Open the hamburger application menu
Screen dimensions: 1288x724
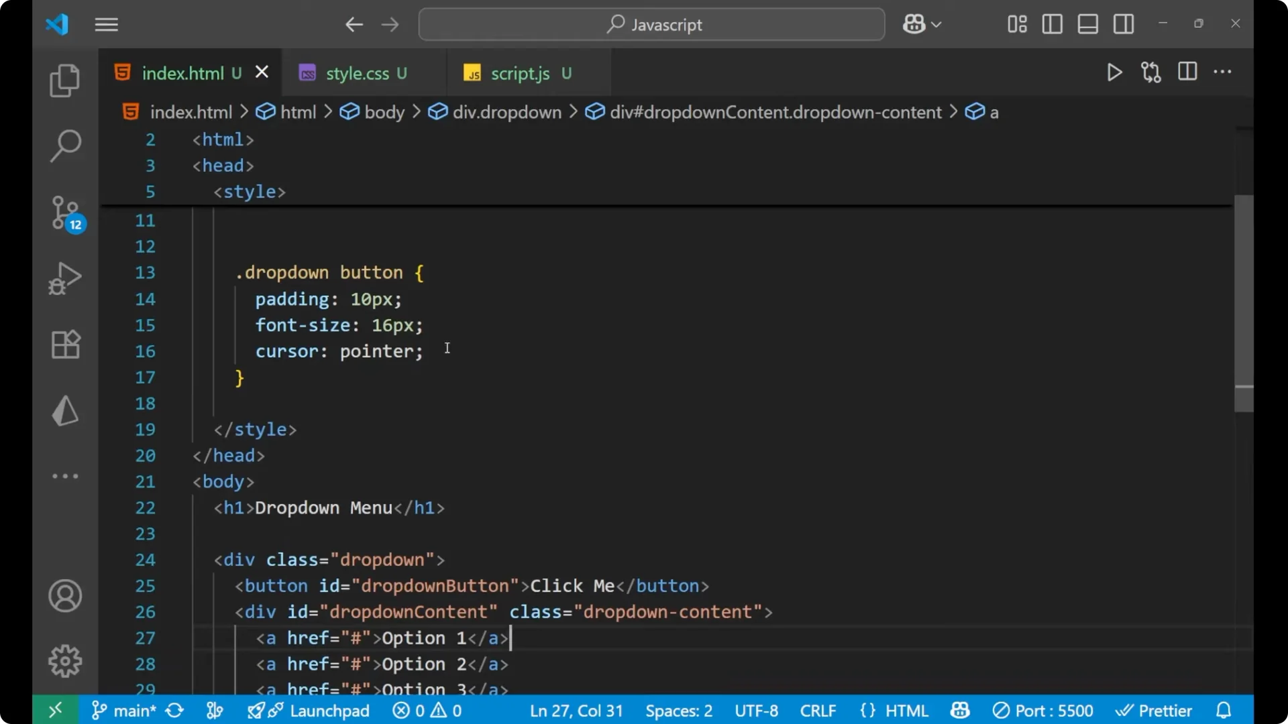[106, 25]
